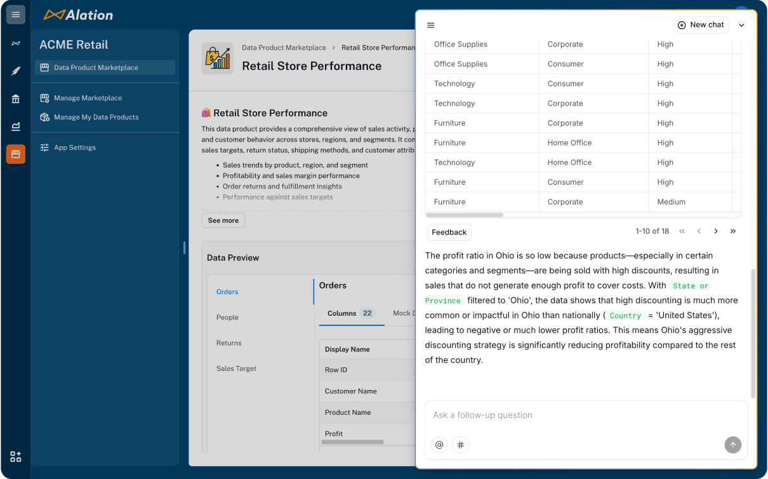Start a New chat
The height and width of the screenshot is (479, 768).
click(701, 25)
